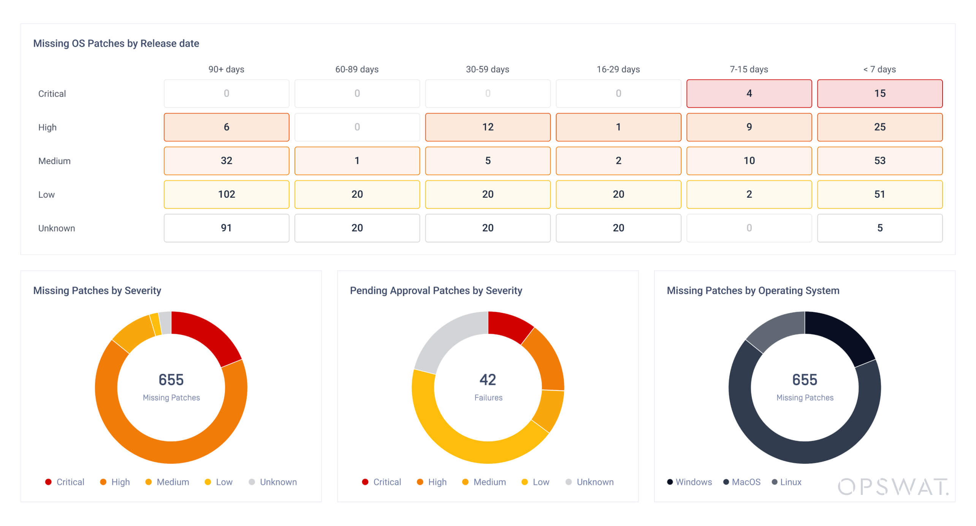Image resolution: width=976 pixels, height=526 pixels.
Task: Click the OPSWAT logo
Action: click(x=893, y=487)
